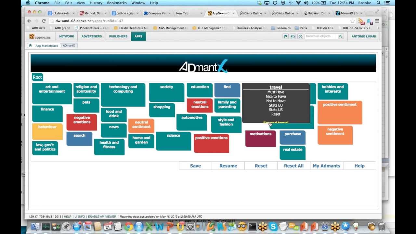Open the ENABLE API VIEWER link in the footer

pyautogui.click(x=102, y=216)
